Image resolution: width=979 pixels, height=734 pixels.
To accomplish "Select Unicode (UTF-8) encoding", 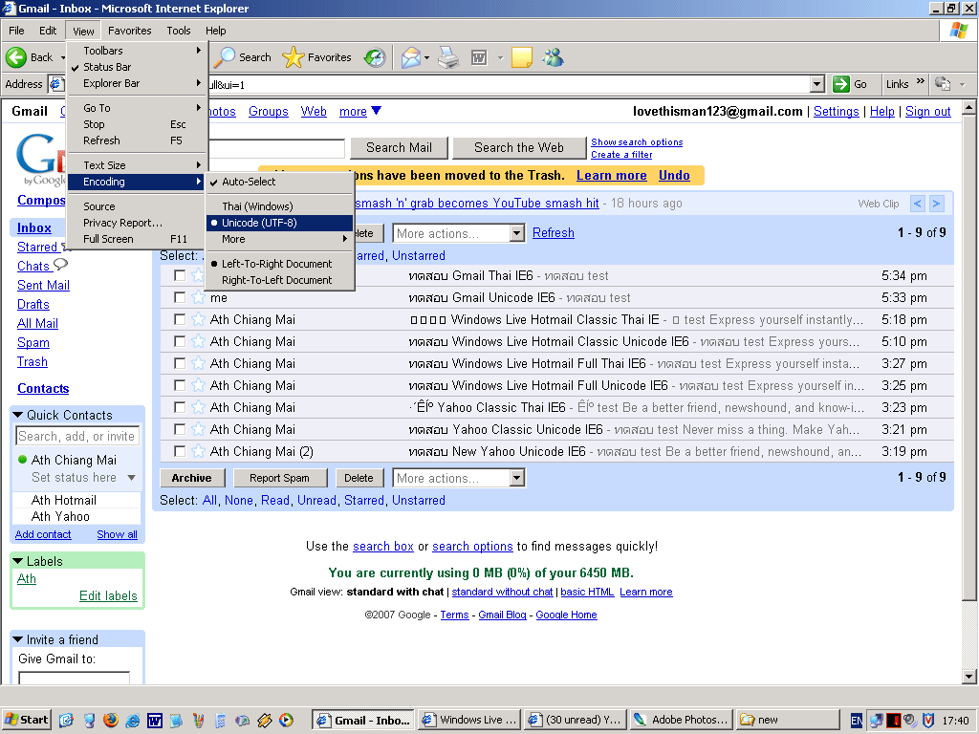I will pyautogui.click(x=280, y=223).
